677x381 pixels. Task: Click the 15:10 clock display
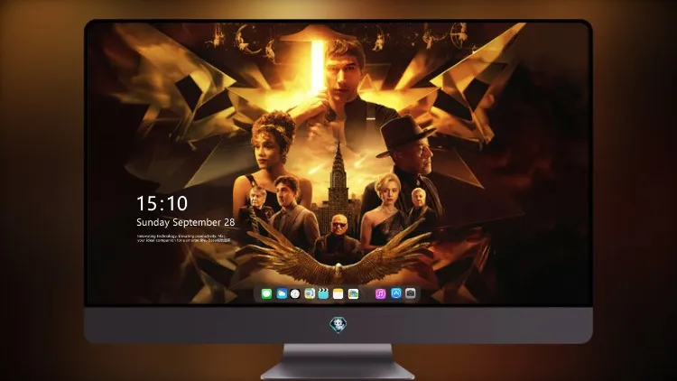pyautogui.click(x=162, y=203)
